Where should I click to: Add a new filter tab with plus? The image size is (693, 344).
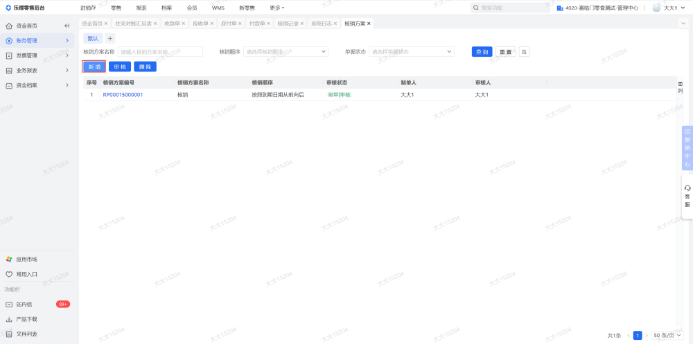tap(110, 39)
